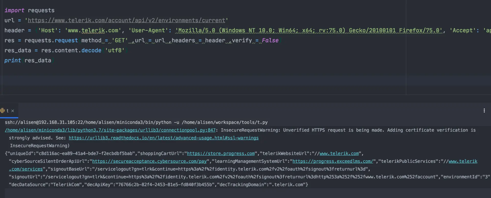Viewport: 491px width, 198px height.
Task: Close the 't' run tab
Action: [x=13, y=111]
